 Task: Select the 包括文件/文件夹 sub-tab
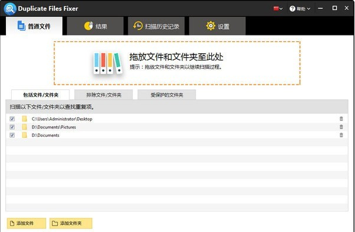pyautogui.click(x=40, y=95)
